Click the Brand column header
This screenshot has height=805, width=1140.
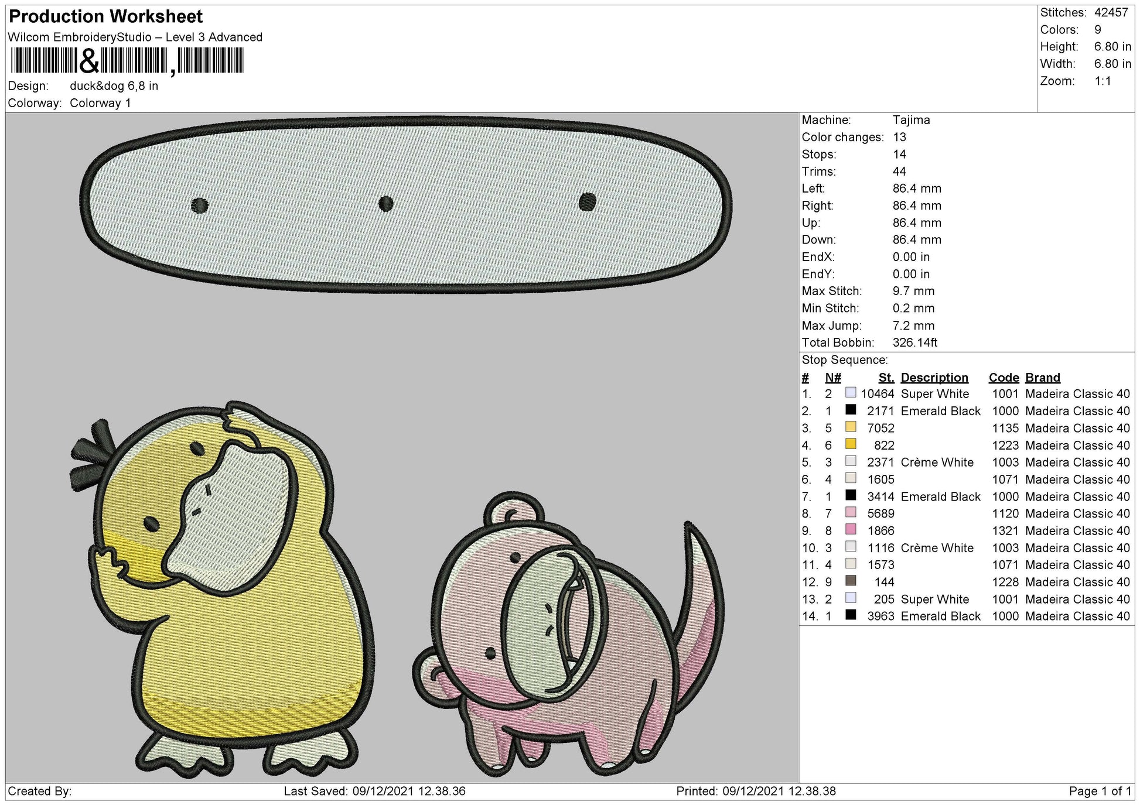1043,378
